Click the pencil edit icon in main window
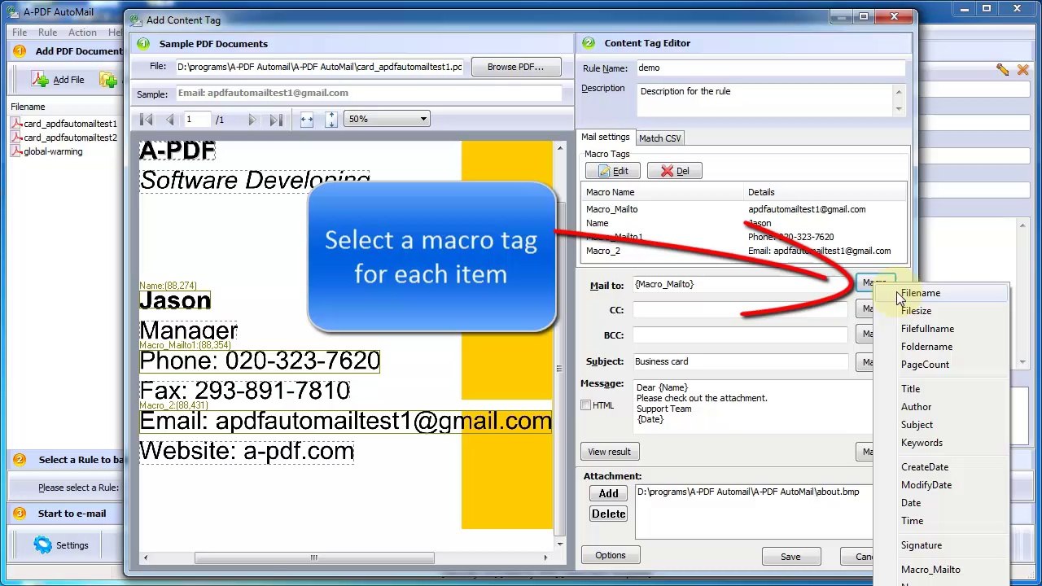The height and width of the screenshot is (586, 1042). (x=1002, y=70)
